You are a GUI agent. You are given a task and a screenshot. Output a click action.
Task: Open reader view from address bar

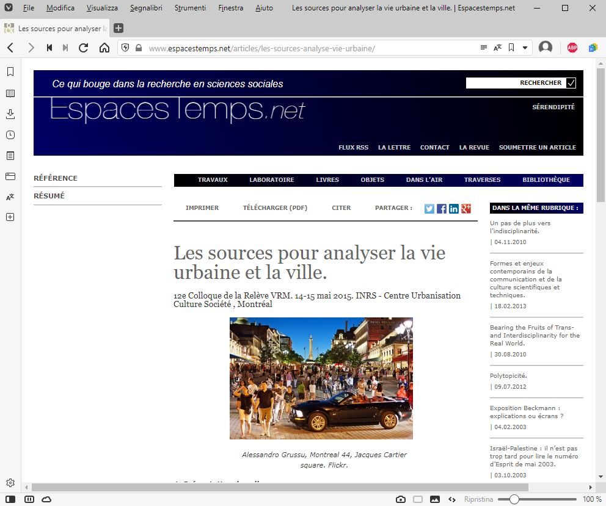click(x=483, y=48)
